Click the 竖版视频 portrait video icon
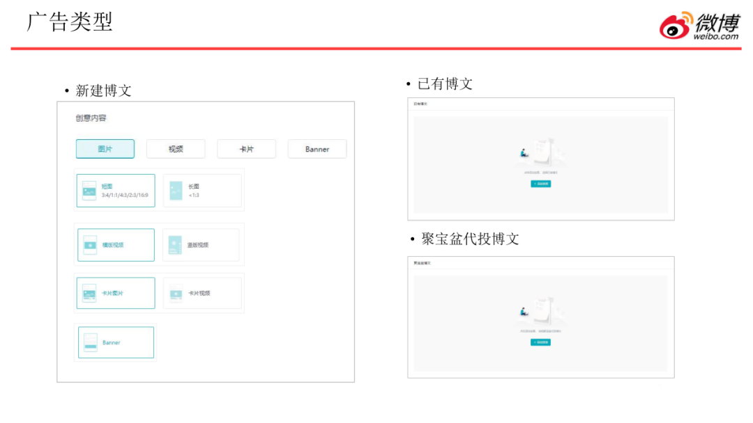Screen dimensions: 753x423 coord(175,245)
